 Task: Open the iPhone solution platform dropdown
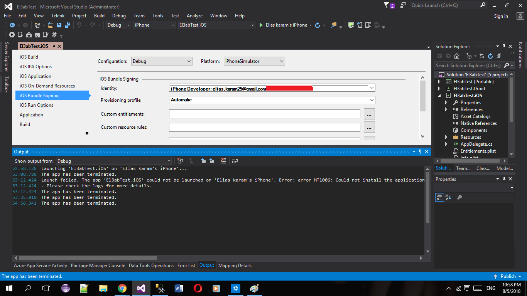point(155,25)
